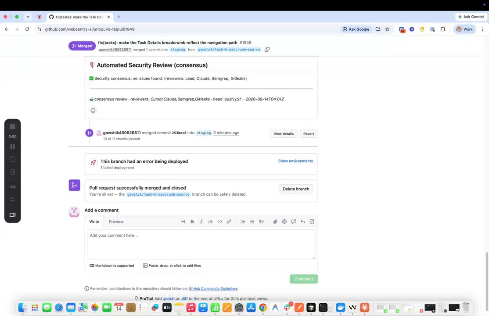
Task: Open the staging branch link in header
Action: tap(177, 50)
